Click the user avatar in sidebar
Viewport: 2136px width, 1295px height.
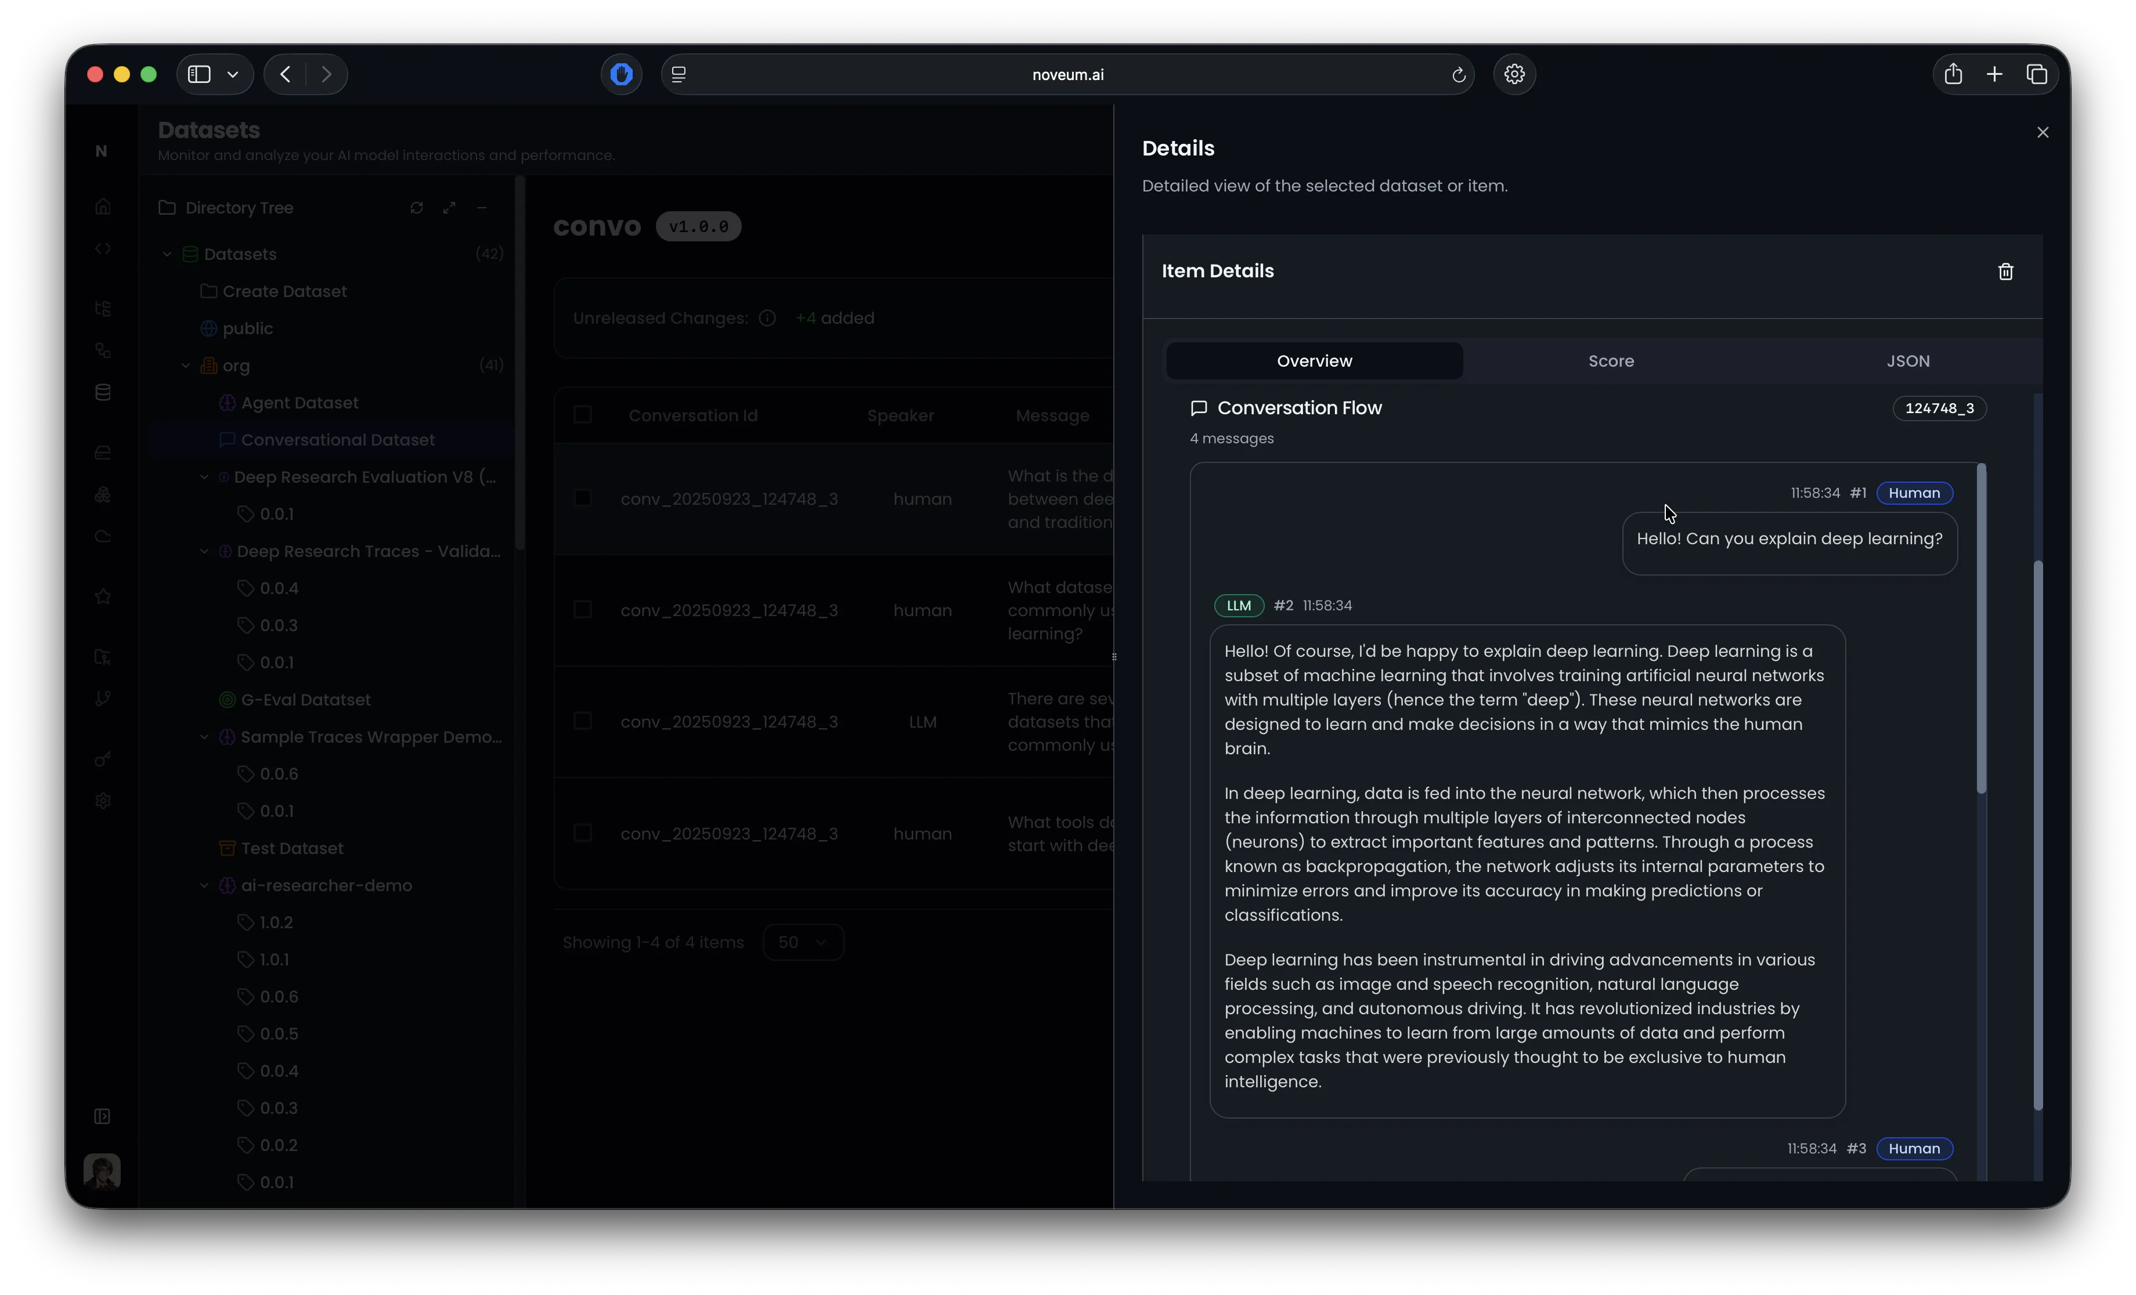102,1171
